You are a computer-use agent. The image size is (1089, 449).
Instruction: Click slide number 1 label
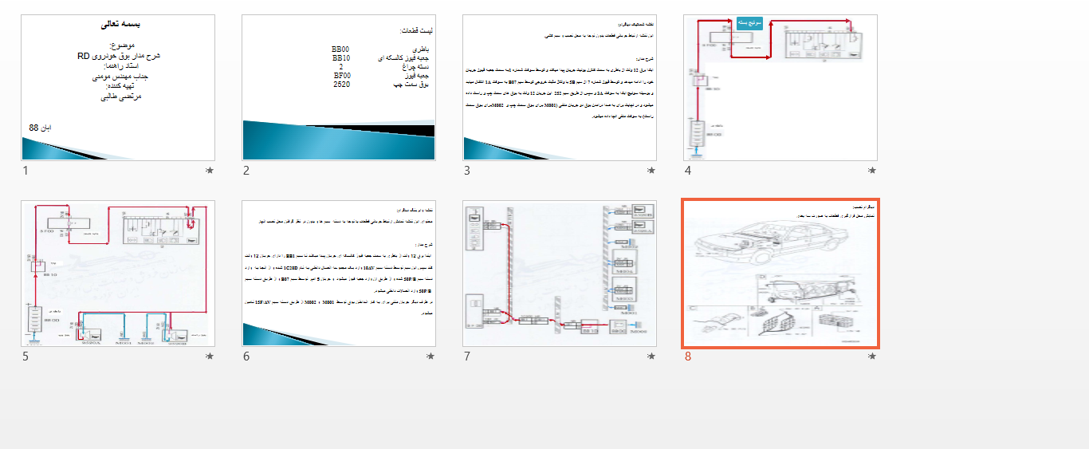tap(26, 171)
